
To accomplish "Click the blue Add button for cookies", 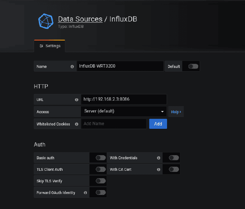I will (x=158, y=124).
